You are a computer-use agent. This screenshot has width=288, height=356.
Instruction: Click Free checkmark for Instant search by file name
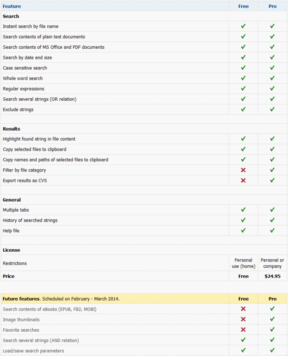point(243,26)
